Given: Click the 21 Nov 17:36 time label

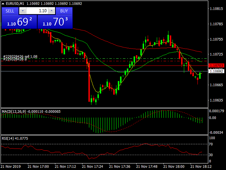Looking at the screenshot, I should coord(120,166).
